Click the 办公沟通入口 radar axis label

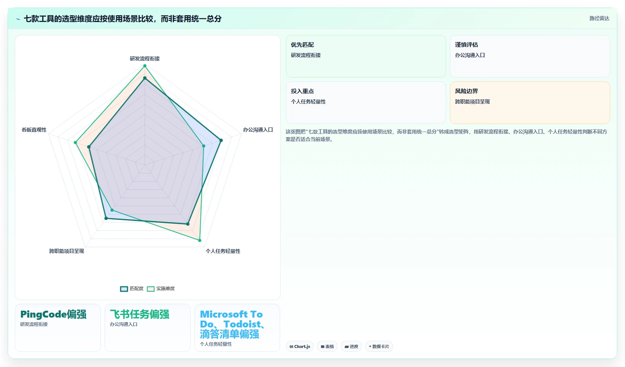[x=258, y=130]
